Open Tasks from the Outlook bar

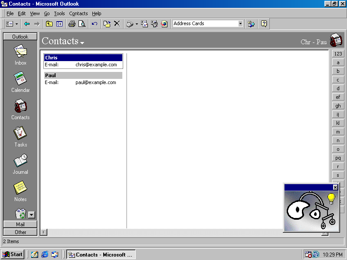(20, 136)
